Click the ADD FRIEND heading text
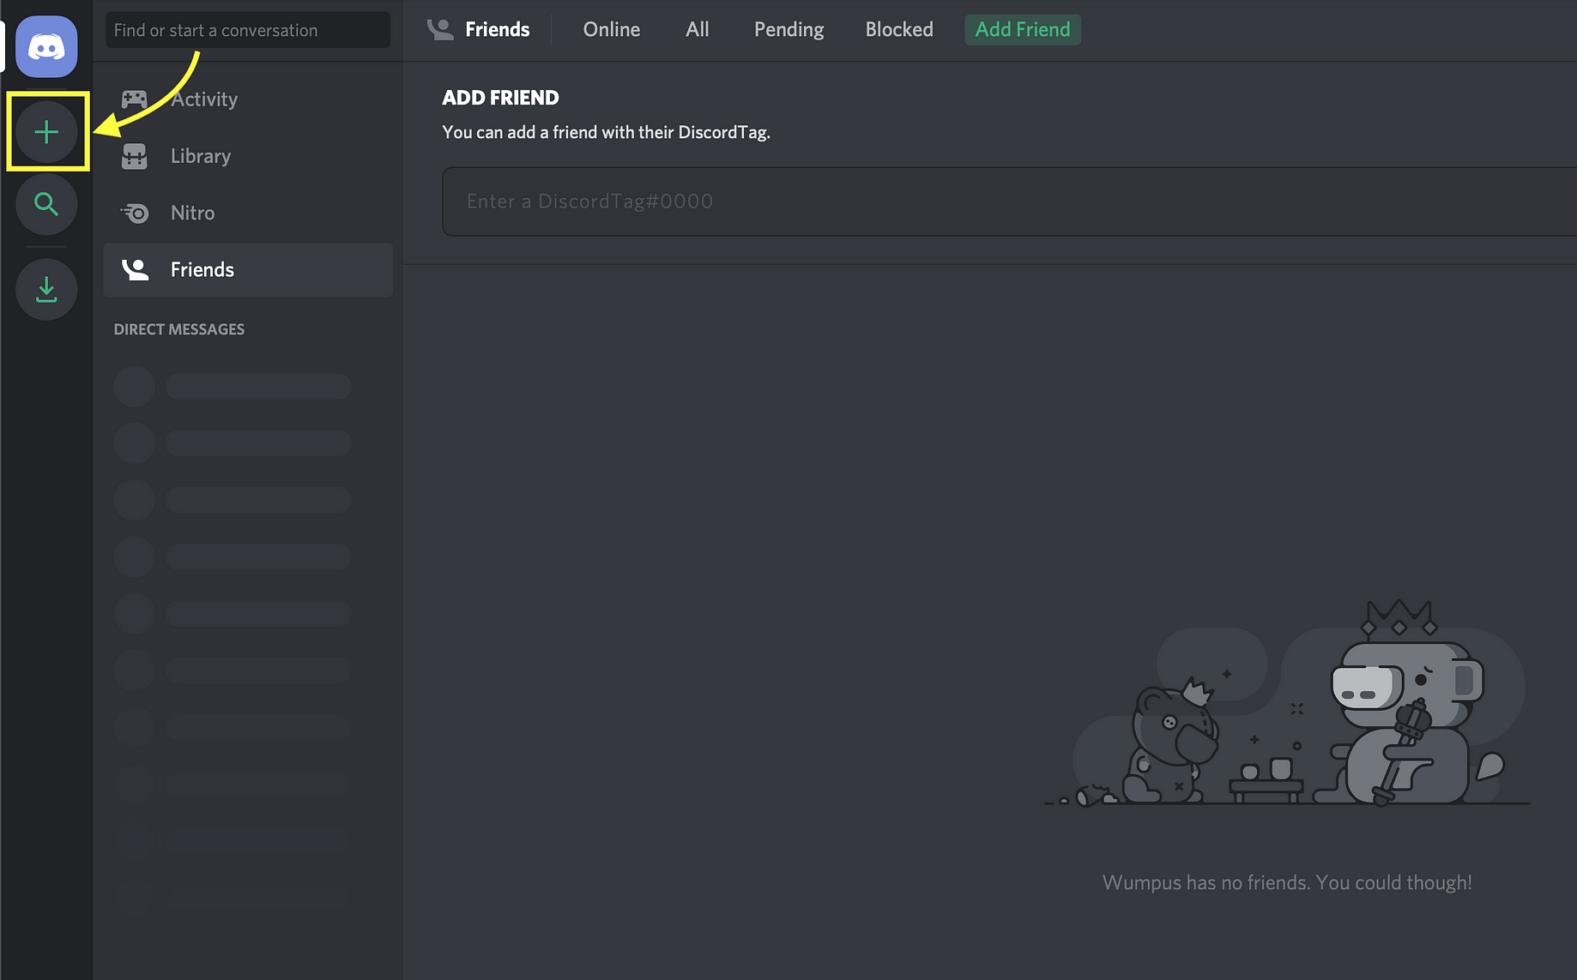 [x=500, y=98]
